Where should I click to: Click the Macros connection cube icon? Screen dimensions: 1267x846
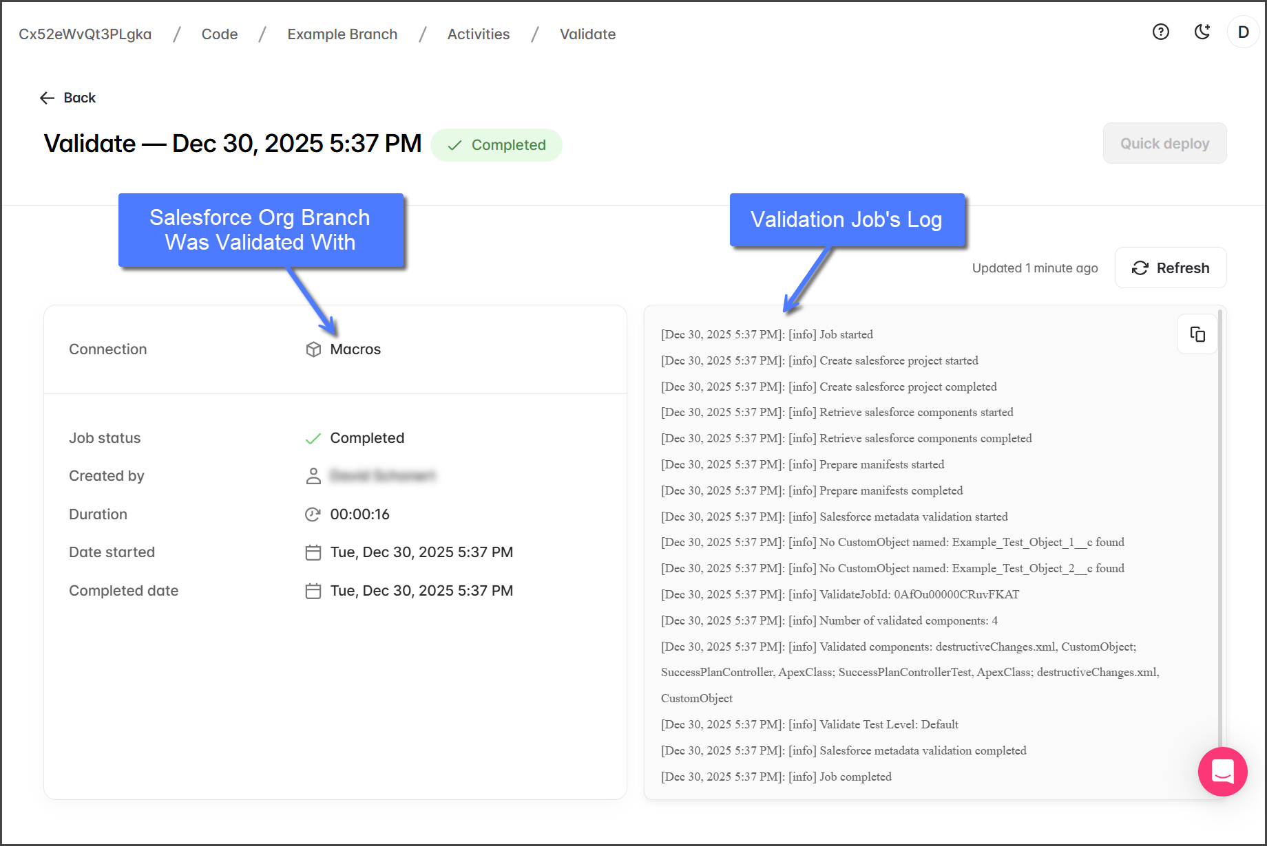pos(313,349)
